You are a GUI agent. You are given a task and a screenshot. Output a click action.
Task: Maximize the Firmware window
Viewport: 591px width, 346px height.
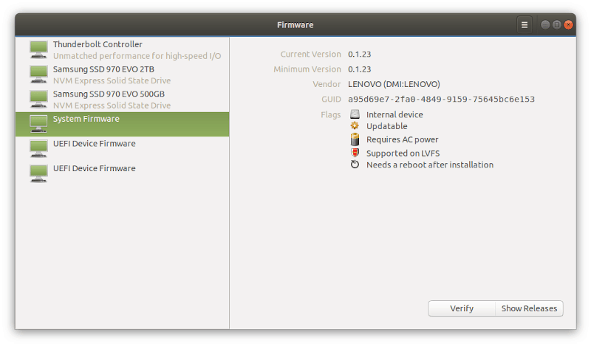pyautogui.click(x=557, y=24)
